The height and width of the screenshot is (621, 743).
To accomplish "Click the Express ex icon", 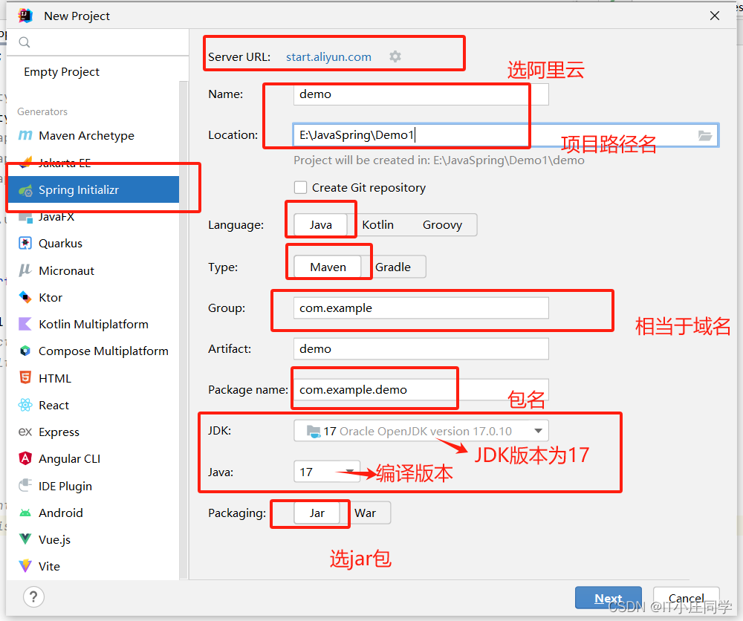I will point(25,432).
